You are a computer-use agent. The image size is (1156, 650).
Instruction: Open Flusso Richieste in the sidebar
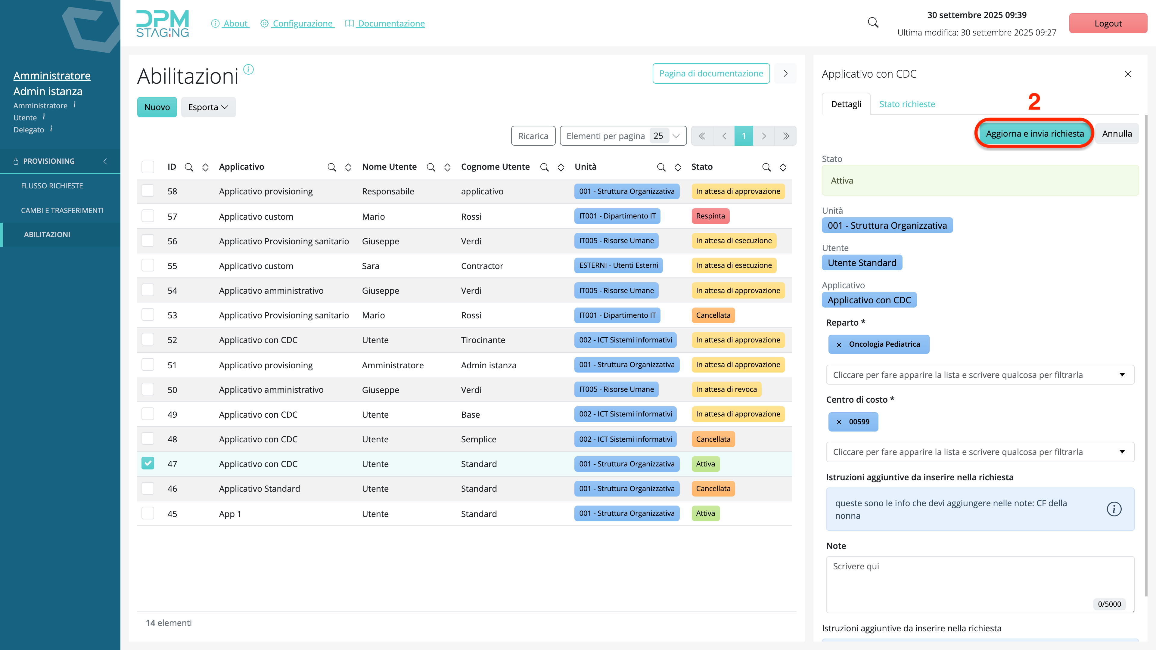(x=52, y=186)
